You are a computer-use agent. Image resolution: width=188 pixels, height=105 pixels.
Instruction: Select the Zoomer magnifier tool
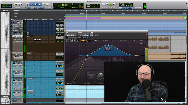(x=27, y=4)
